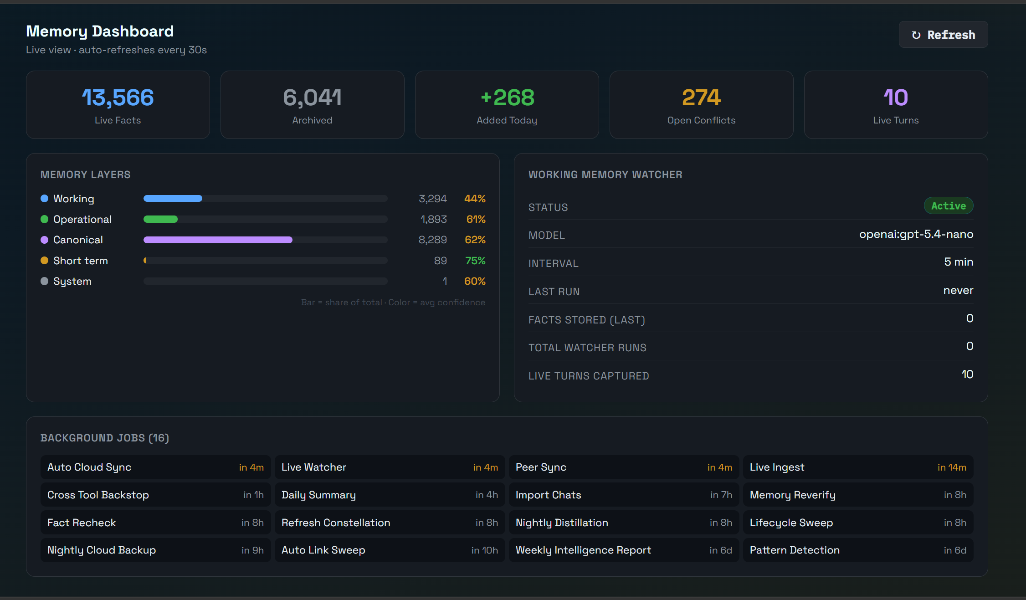Click the Canonical layer progress bar
Viewport: 1026px width, 600px height.
tap(218, 240)
